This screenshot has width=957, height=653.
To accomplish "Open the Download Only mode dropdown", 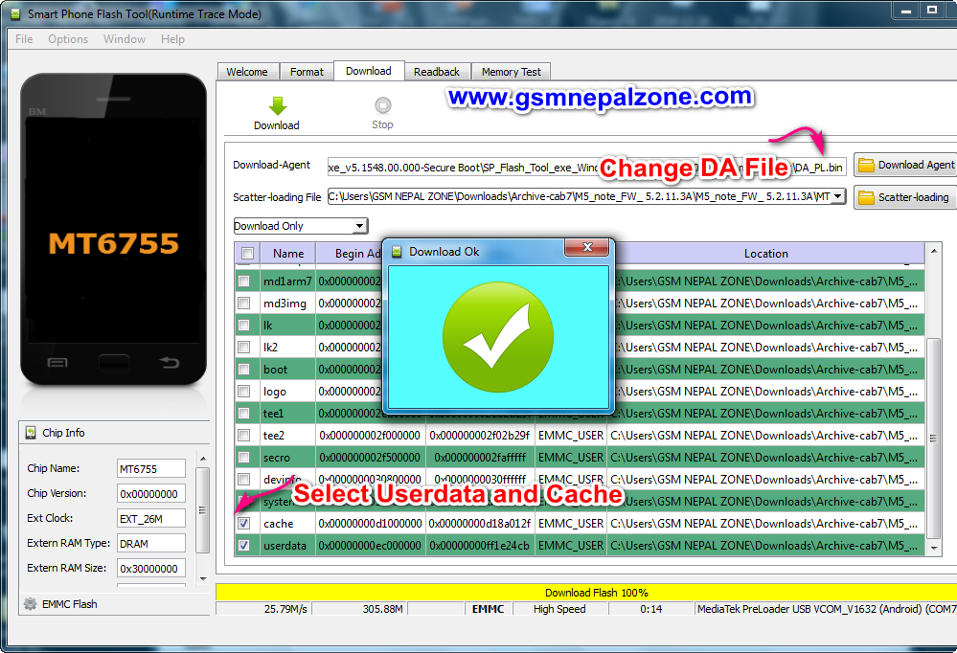I will pyautogui.click(x=360, y=226).
